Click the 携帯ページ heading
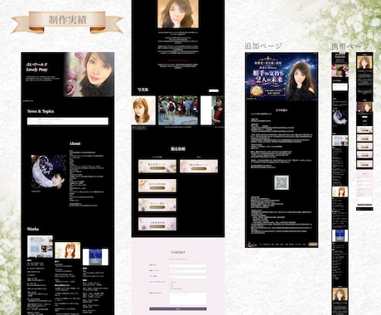The image size is (381, 315). coord(350,46)
